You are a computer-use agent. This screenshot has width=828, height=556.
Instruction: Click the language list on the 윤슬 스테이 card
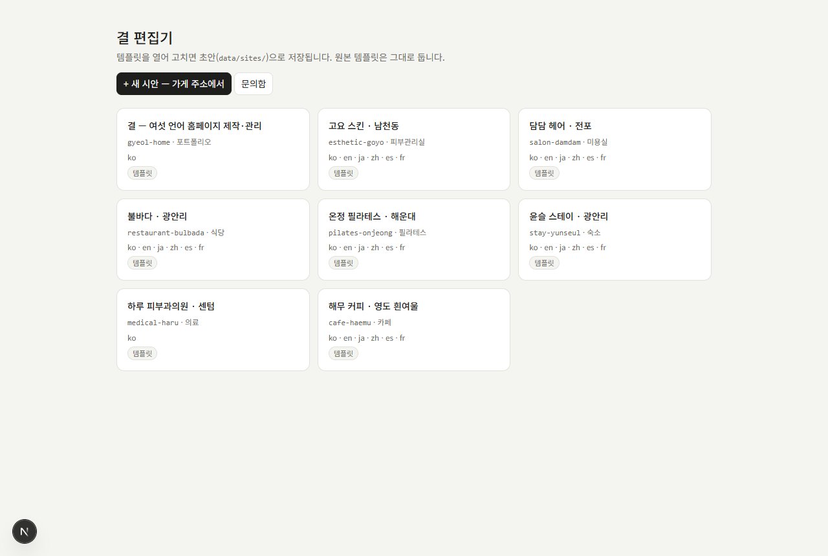coord(568,248)
